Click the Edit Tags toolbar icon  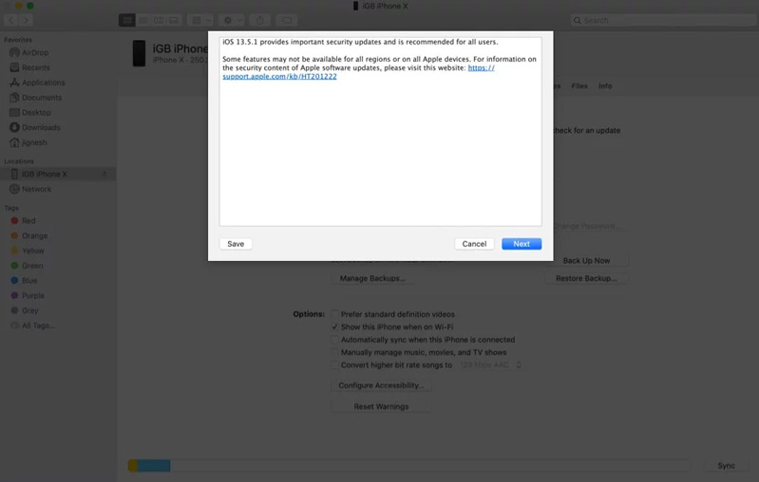point(287,20)
